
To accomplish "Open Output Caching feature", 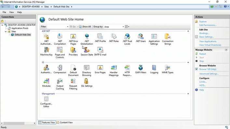I will click(x=60, y=84).
